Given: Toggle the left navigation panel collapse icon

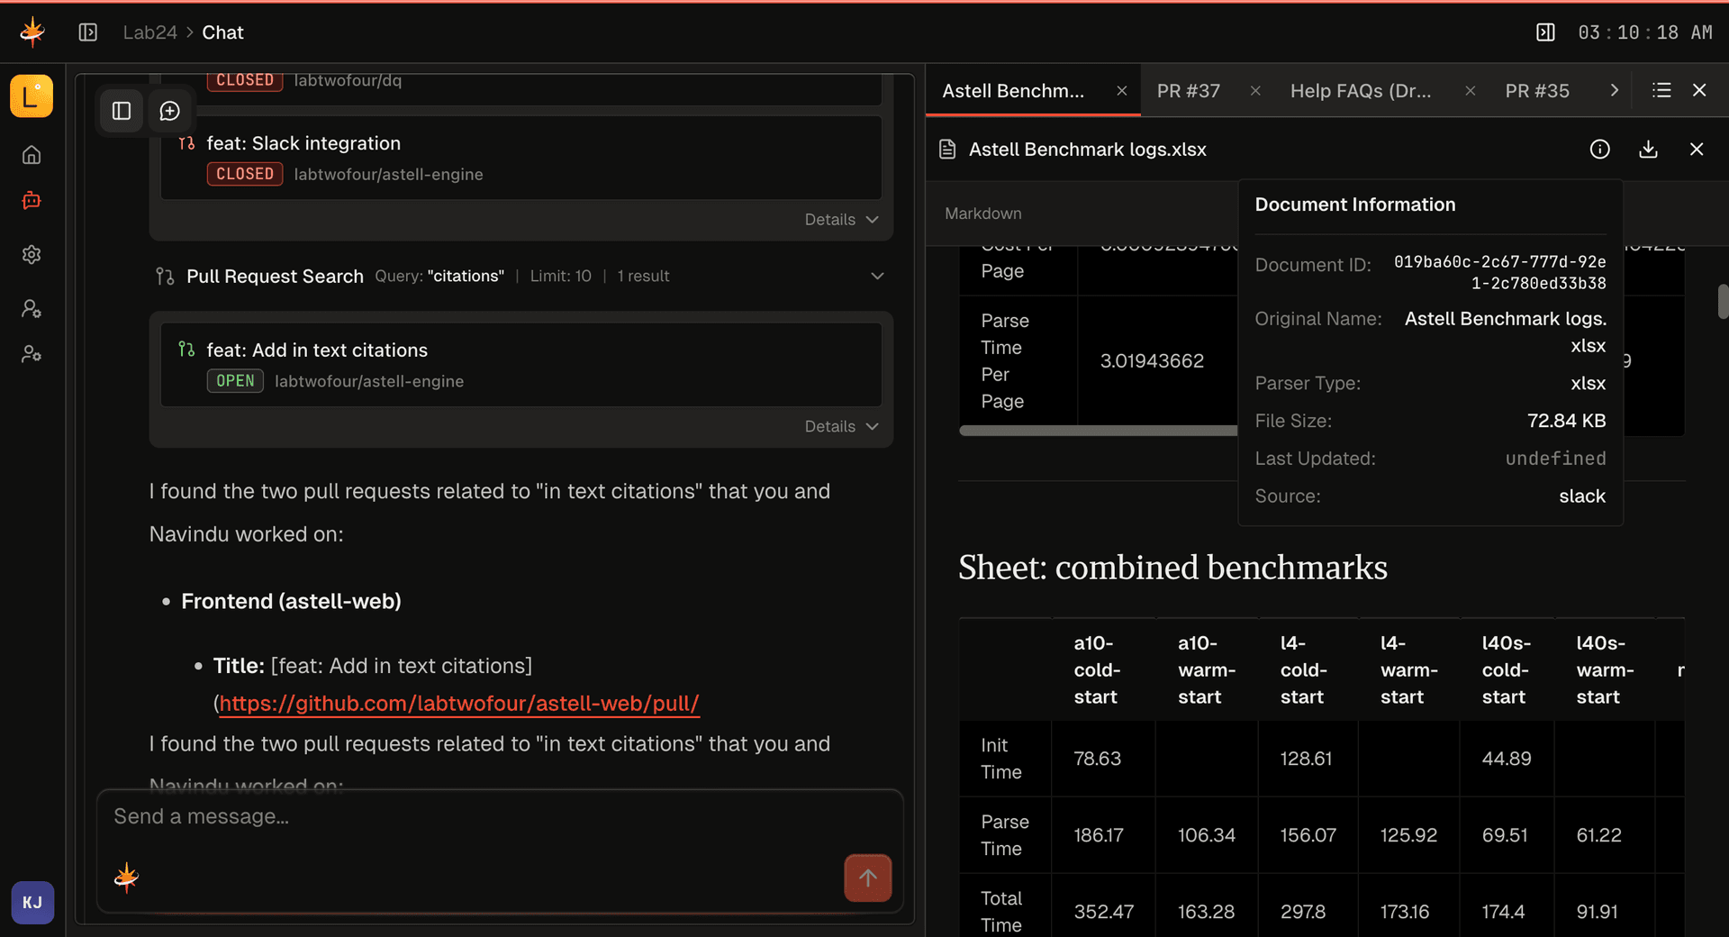Looking at the screenshot, I should pos(88,32).
